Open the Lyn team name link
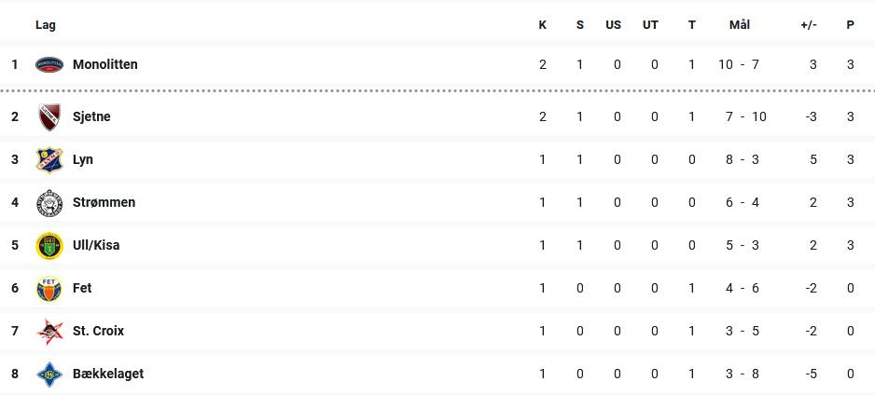This screenshot has height=395, width=875. tap(83, 160)
